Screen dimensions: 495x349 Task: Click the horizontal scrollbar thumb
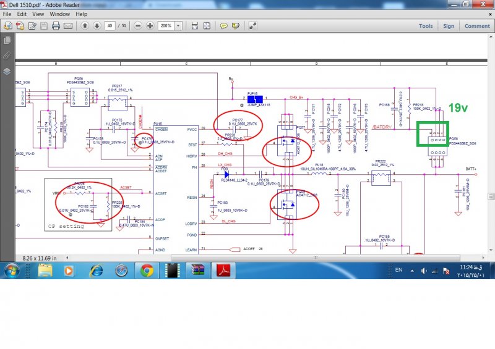coord(315,258)
